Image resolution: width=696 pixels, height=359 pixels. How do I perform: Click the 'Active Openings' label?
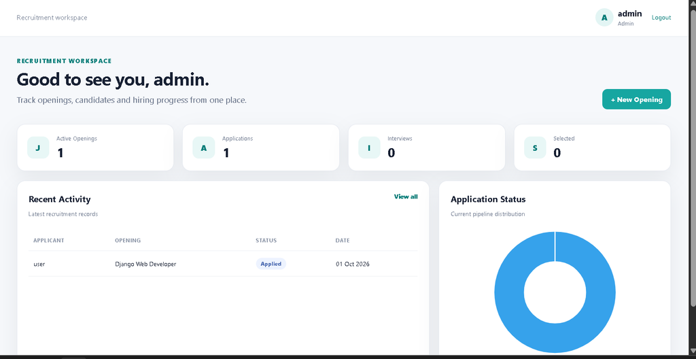77,139
